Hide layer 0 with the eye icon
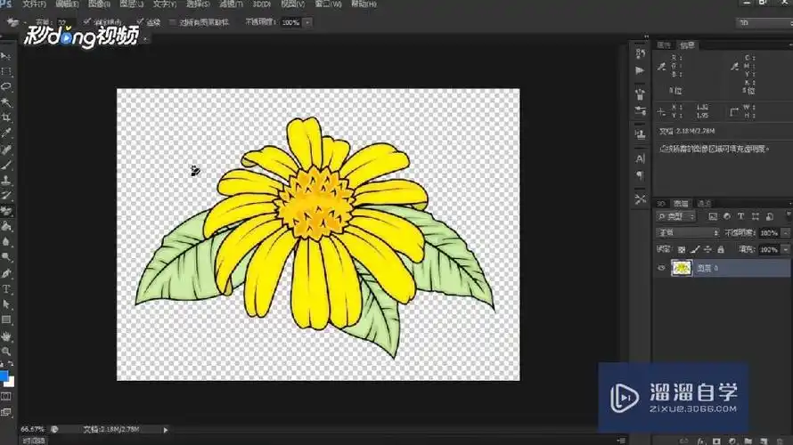Screen dimensions: 793x445 coord(661,267)
